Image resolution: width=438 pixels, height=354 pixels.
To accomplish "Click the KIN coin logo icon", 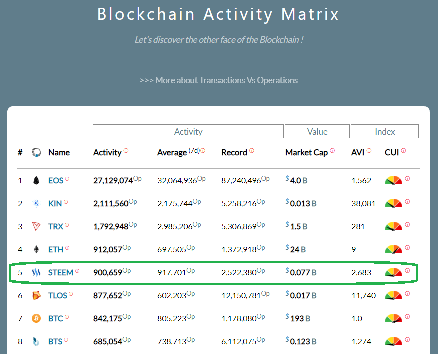I will pyautogui.click(x=36, y=203).
